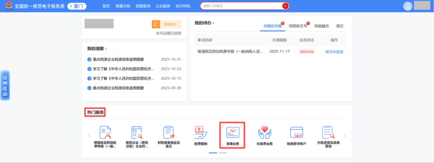The width and height of the screenshot is (434, 163).
Task: Open 居民企业所得税申报 service icon
Action: [137, 133]
